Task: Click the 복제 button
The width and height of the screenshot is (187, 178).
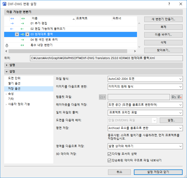Action: [x=163, y=27]
